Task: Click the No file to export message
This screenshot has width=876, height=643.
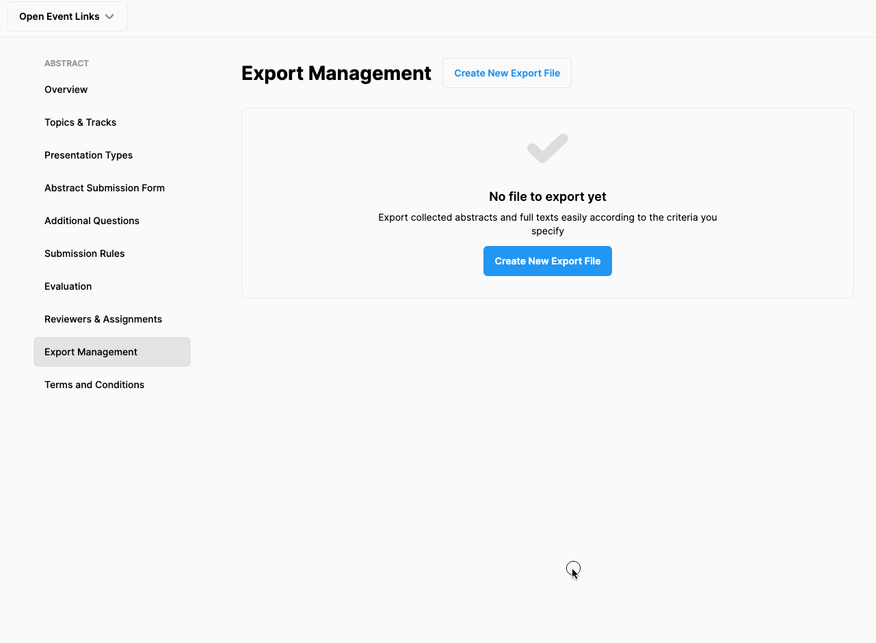Action: coord(547,196)
